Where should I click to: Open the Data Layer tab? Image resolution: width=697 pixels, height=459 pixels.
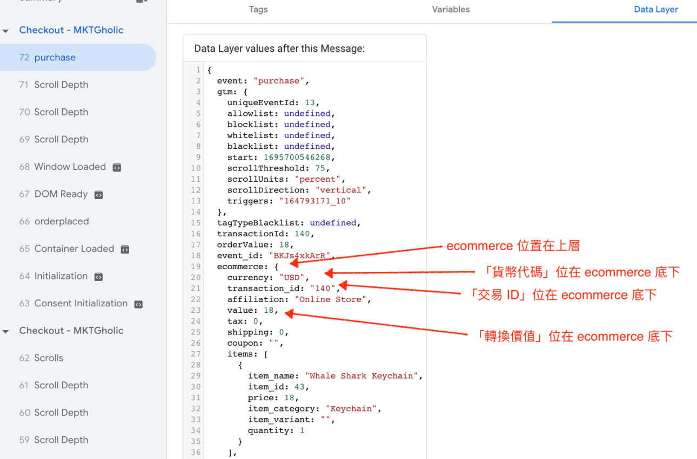click(x=656, y=10)
